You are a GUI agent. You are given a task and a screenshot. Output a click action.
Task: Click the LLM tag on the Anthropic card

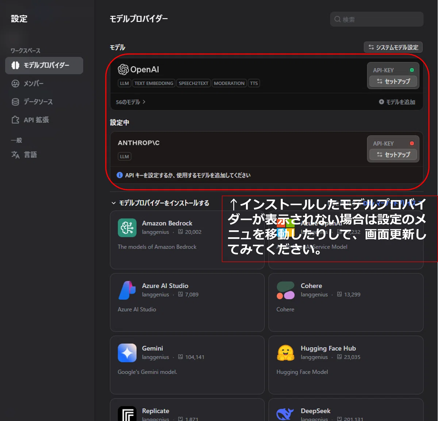tap(124, 156)
